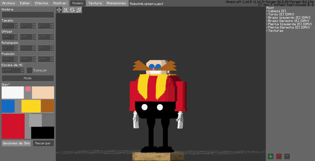Viewport: 315px width, 161px height.
Task: Click the gray eye visibility button
Action: tap(287, 157)
